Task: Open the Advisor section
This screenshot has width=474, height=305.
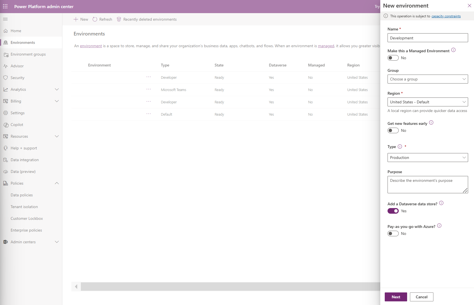Action: pyautogui.click(x=17, y=66)
